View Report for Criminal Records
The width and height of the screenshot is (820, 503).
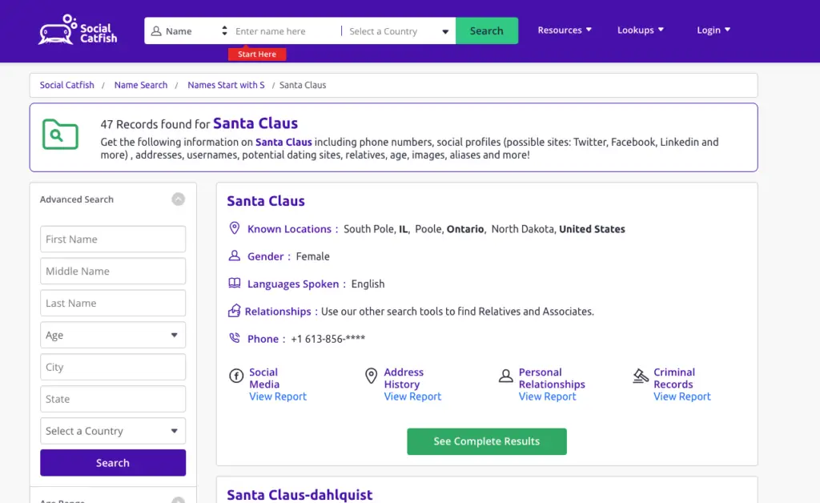682,396
